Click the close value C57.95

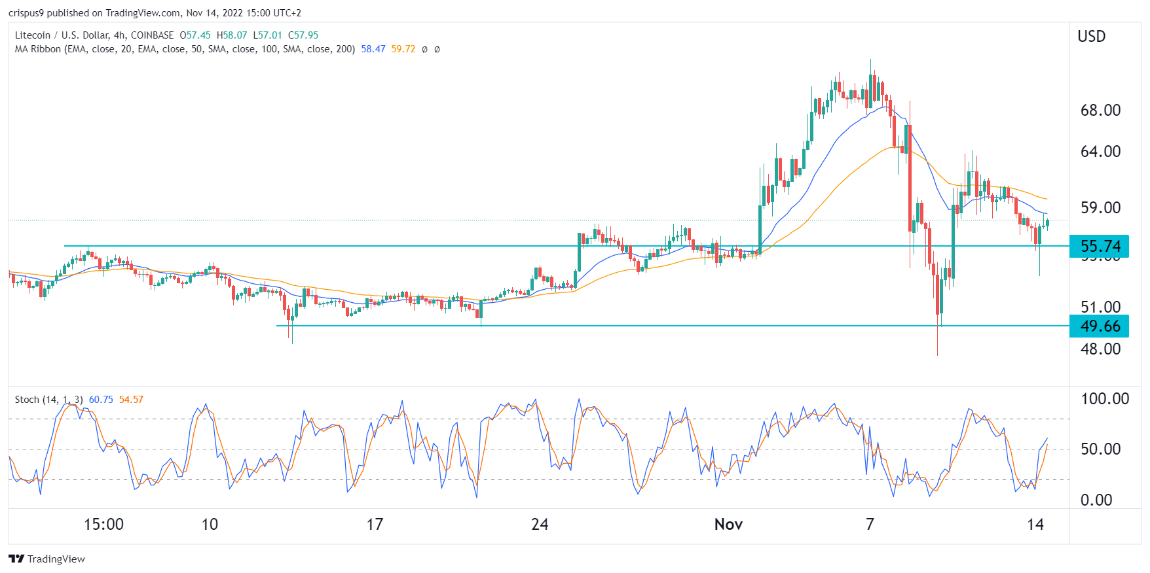coord(303,35)
